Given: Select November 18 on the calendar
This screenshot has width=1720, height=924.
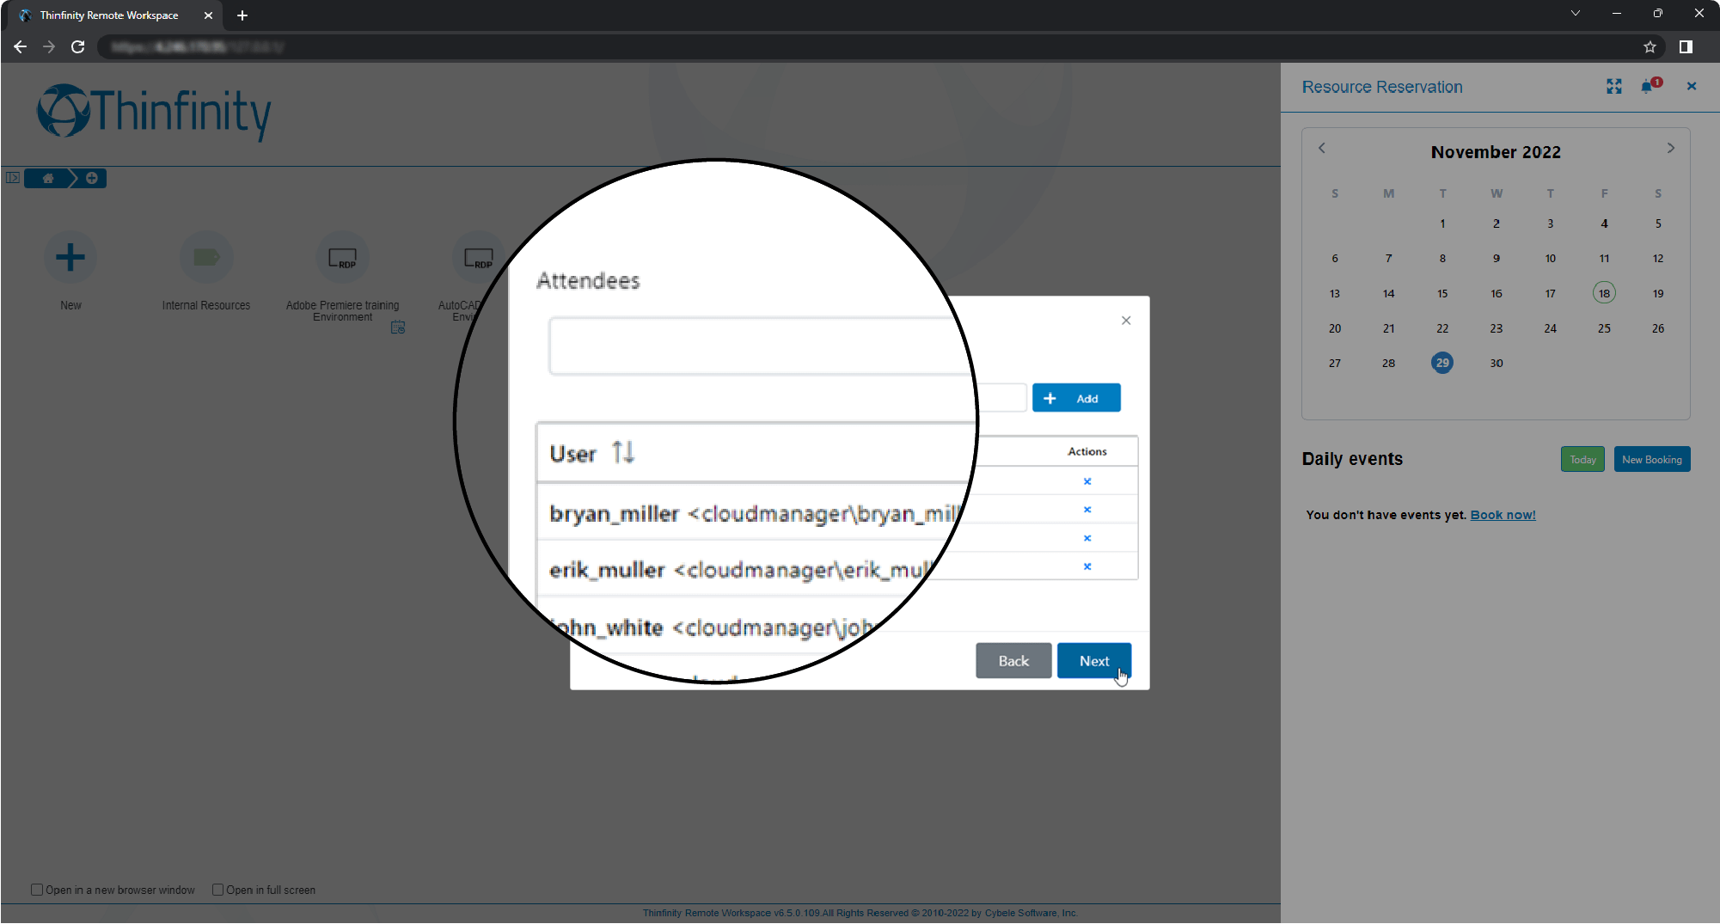Looking at the screenshot, I should 1603,293.
